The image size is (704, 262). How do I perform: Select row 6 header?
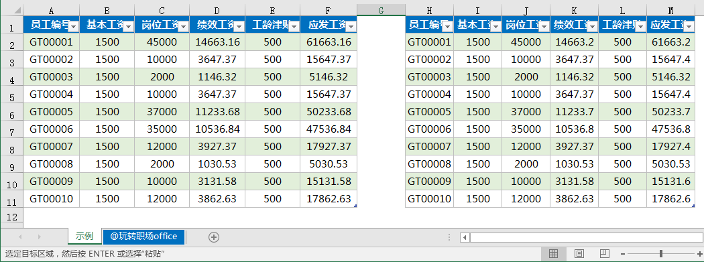pyautogui.click(x=11, y=112)
